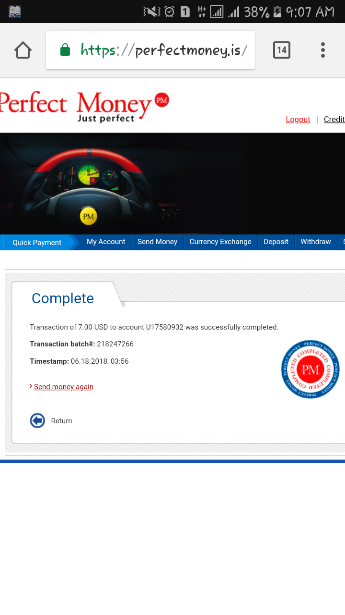Click the Return text label
Screen dimensions: 345x615
(61, 421)
